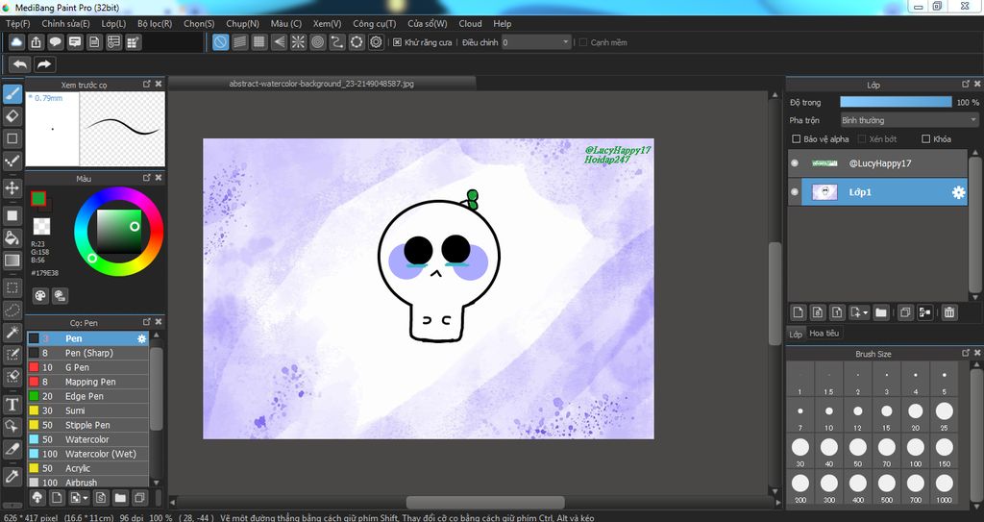Select the Airbrush brush
Screen dimensions: 984x522
[x=87, y=483]
